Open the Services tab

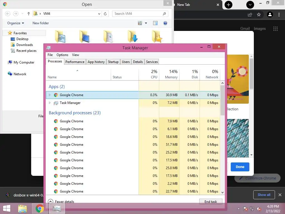(x=152, y=62)
